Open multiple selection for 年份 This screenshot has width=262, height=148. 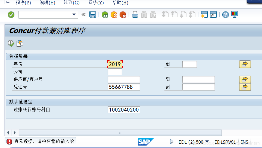[x=245, y=64]
